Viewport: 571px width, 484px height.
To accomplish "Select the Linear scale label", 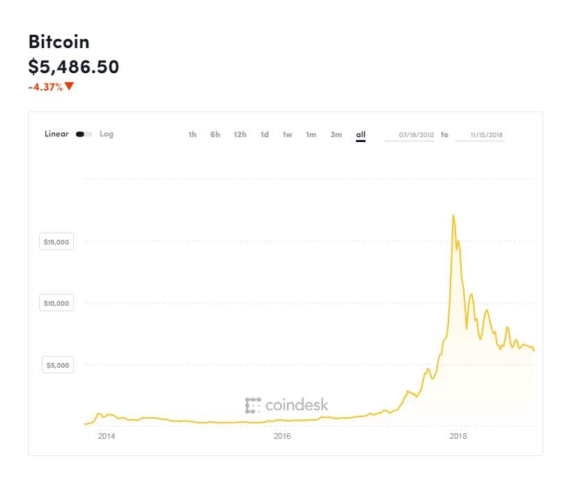I will (56, 134).
